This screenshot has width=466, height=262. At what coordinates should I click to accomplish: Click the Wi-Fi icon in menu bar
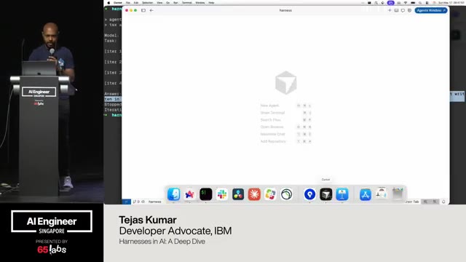(x=406, y=3)
